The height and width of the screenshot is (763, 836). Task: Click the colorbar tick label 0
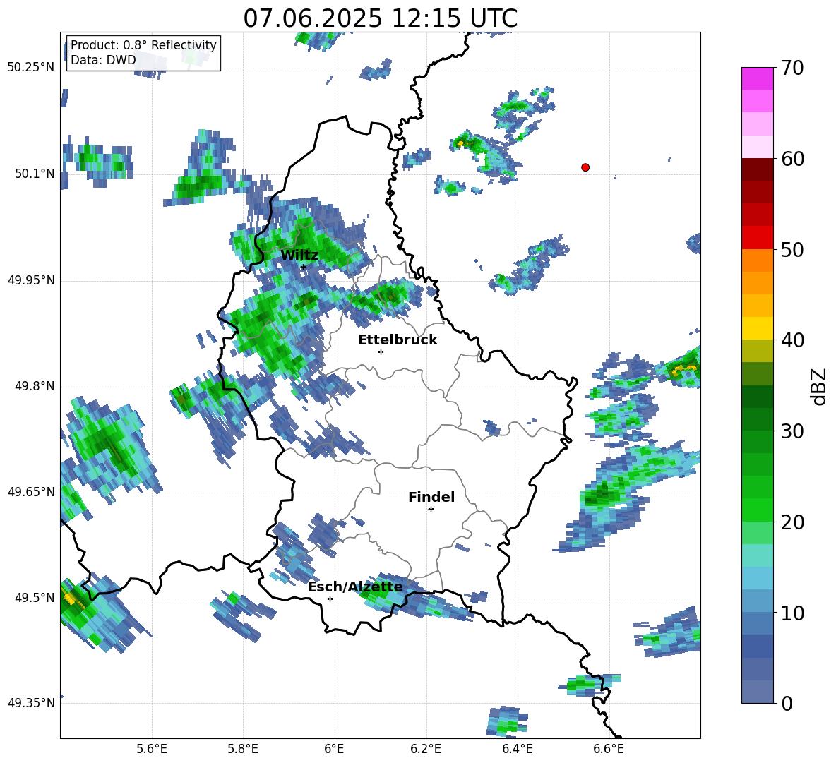[x=787, y=703]
